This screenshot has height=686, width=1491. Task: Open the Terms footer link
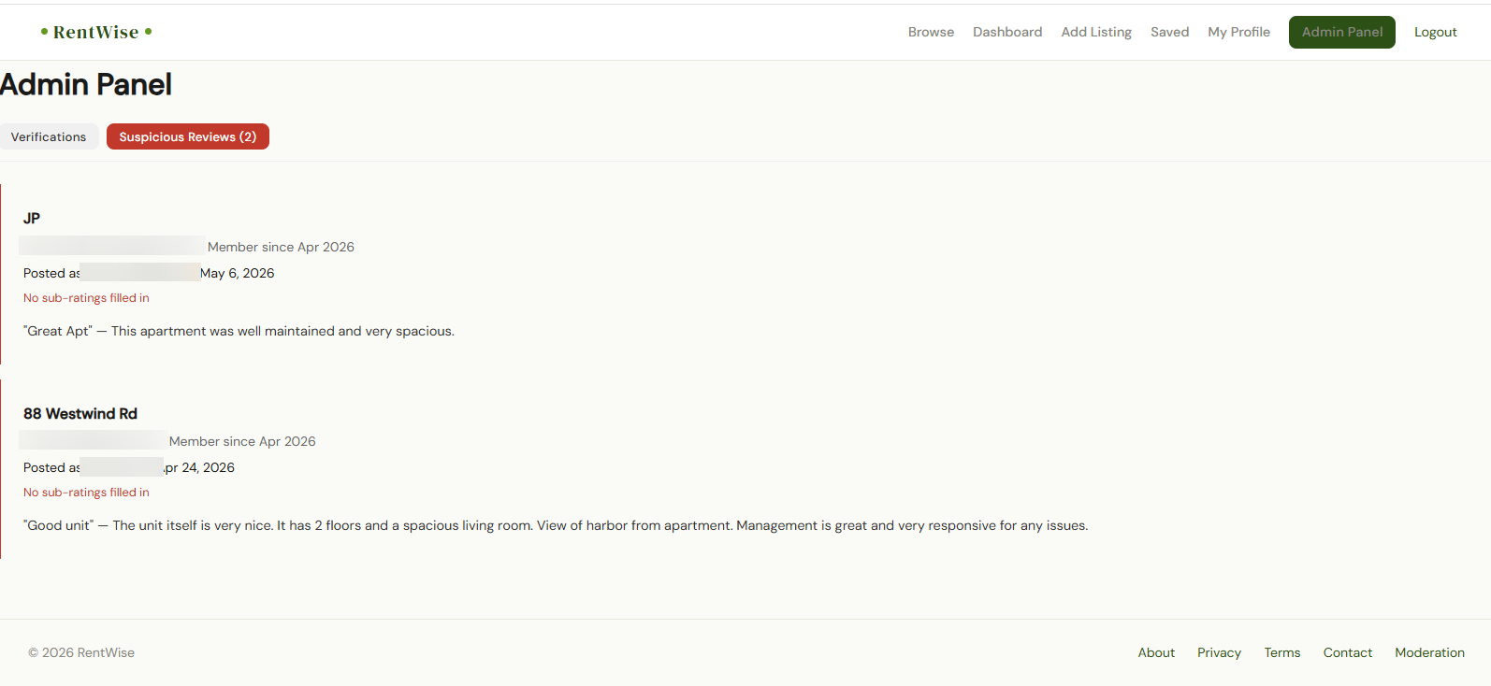1282,652
